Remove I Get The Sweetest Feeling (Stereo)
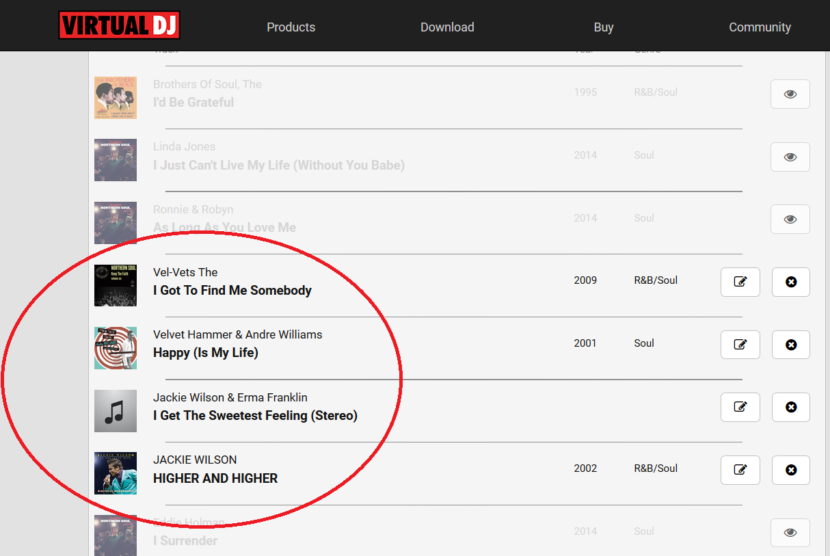The width and height of the screenshot is (830, 556). [791, 407]
